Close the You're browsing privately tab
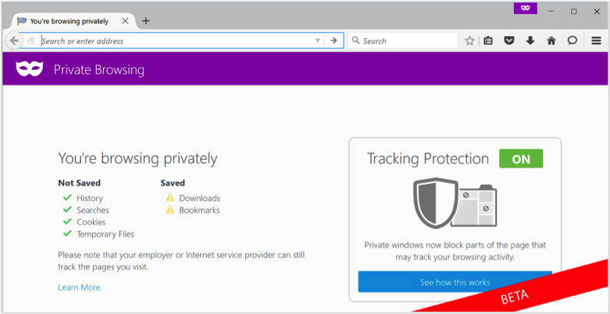The height and width of the screenshot is (314, 610). [125, 21]
